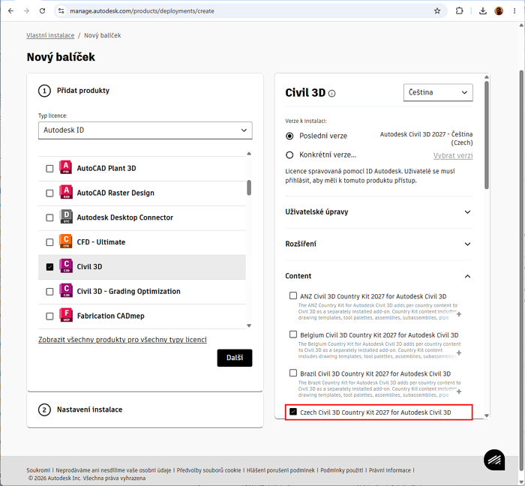Open browser extensions puzzle icon
Image resolution: width=525 pixels, height=486 pixels.
pyautogui.click(x=459, y=11)
